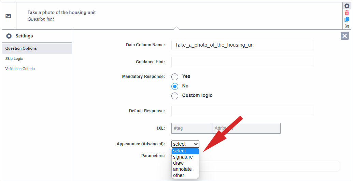Viewport: 353px width, 181px height.
Task: Choose draw from appearance list
Action: tap(178, 163)
